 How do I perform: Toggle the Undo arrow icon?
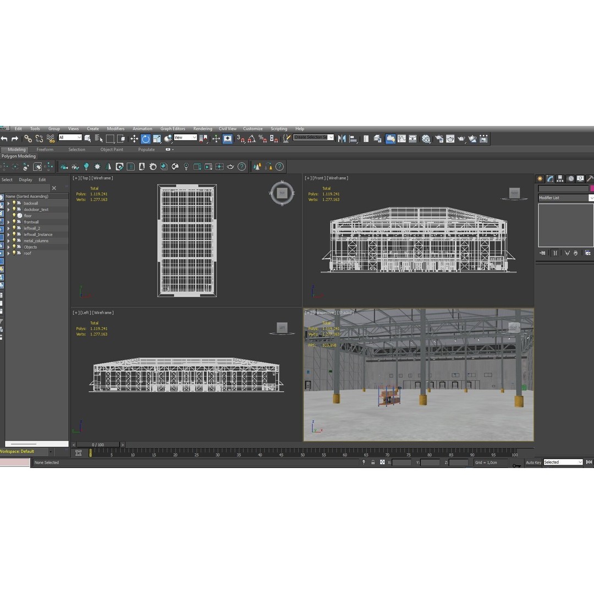click(4, 139)
